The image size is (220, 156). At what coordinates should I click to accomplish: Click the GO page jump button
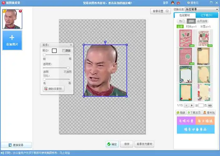[210, 105]
